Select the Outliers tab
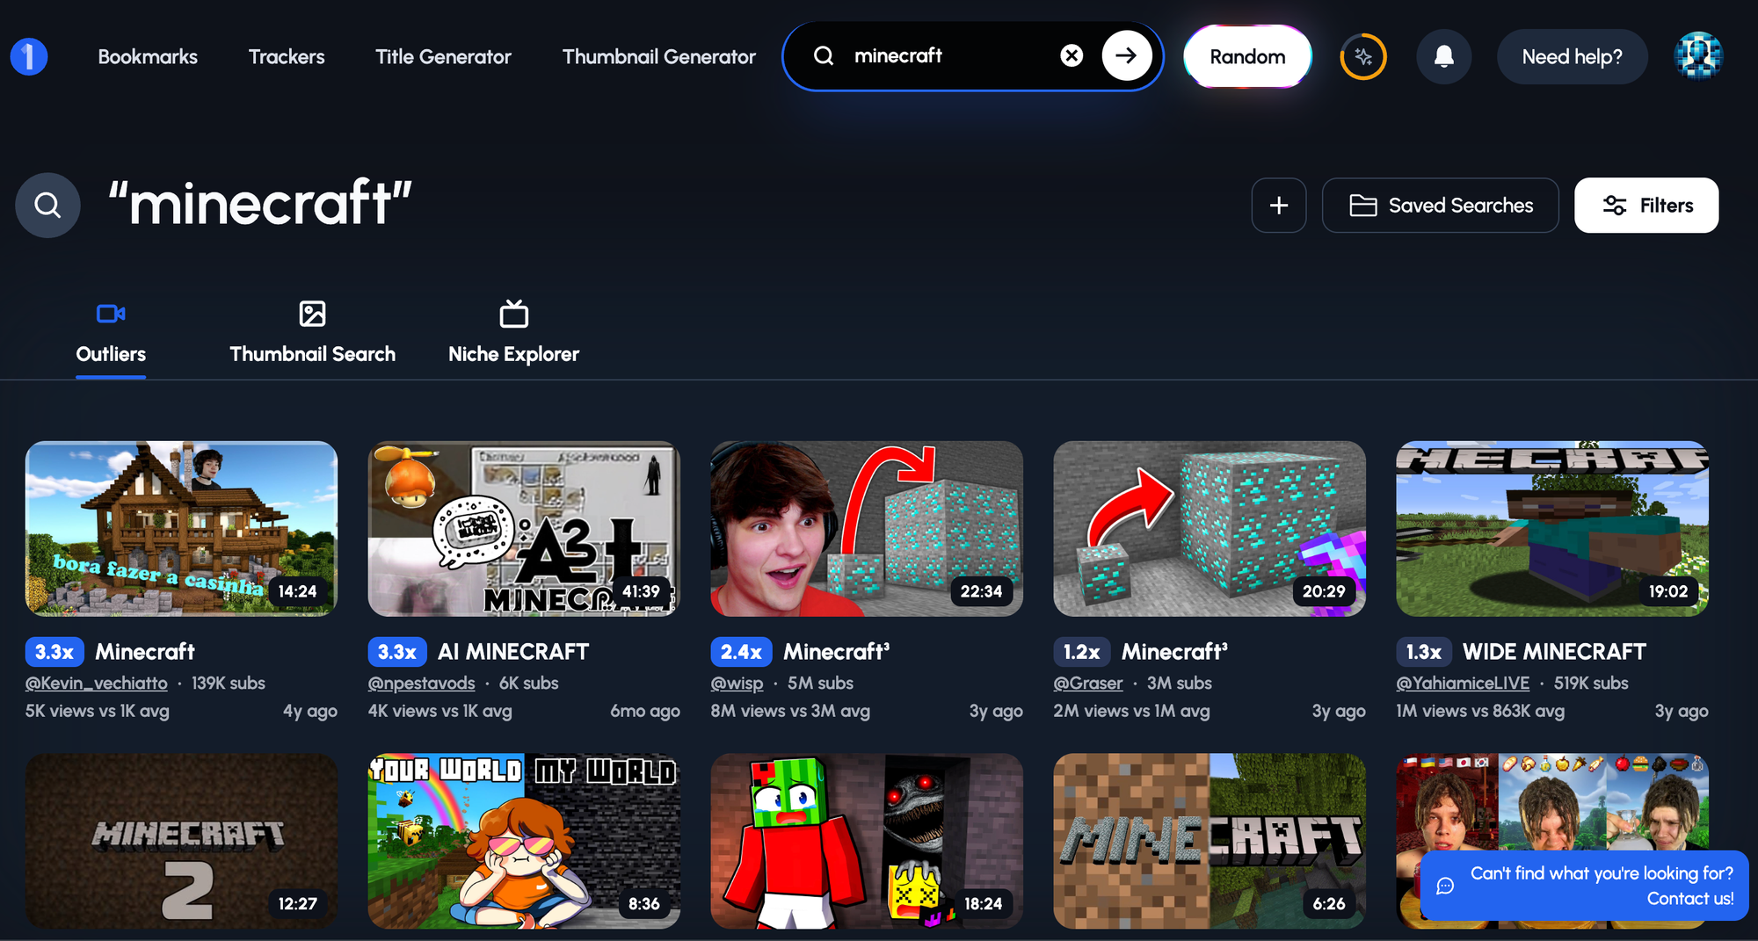1758x941 pixels. point(111,333)
